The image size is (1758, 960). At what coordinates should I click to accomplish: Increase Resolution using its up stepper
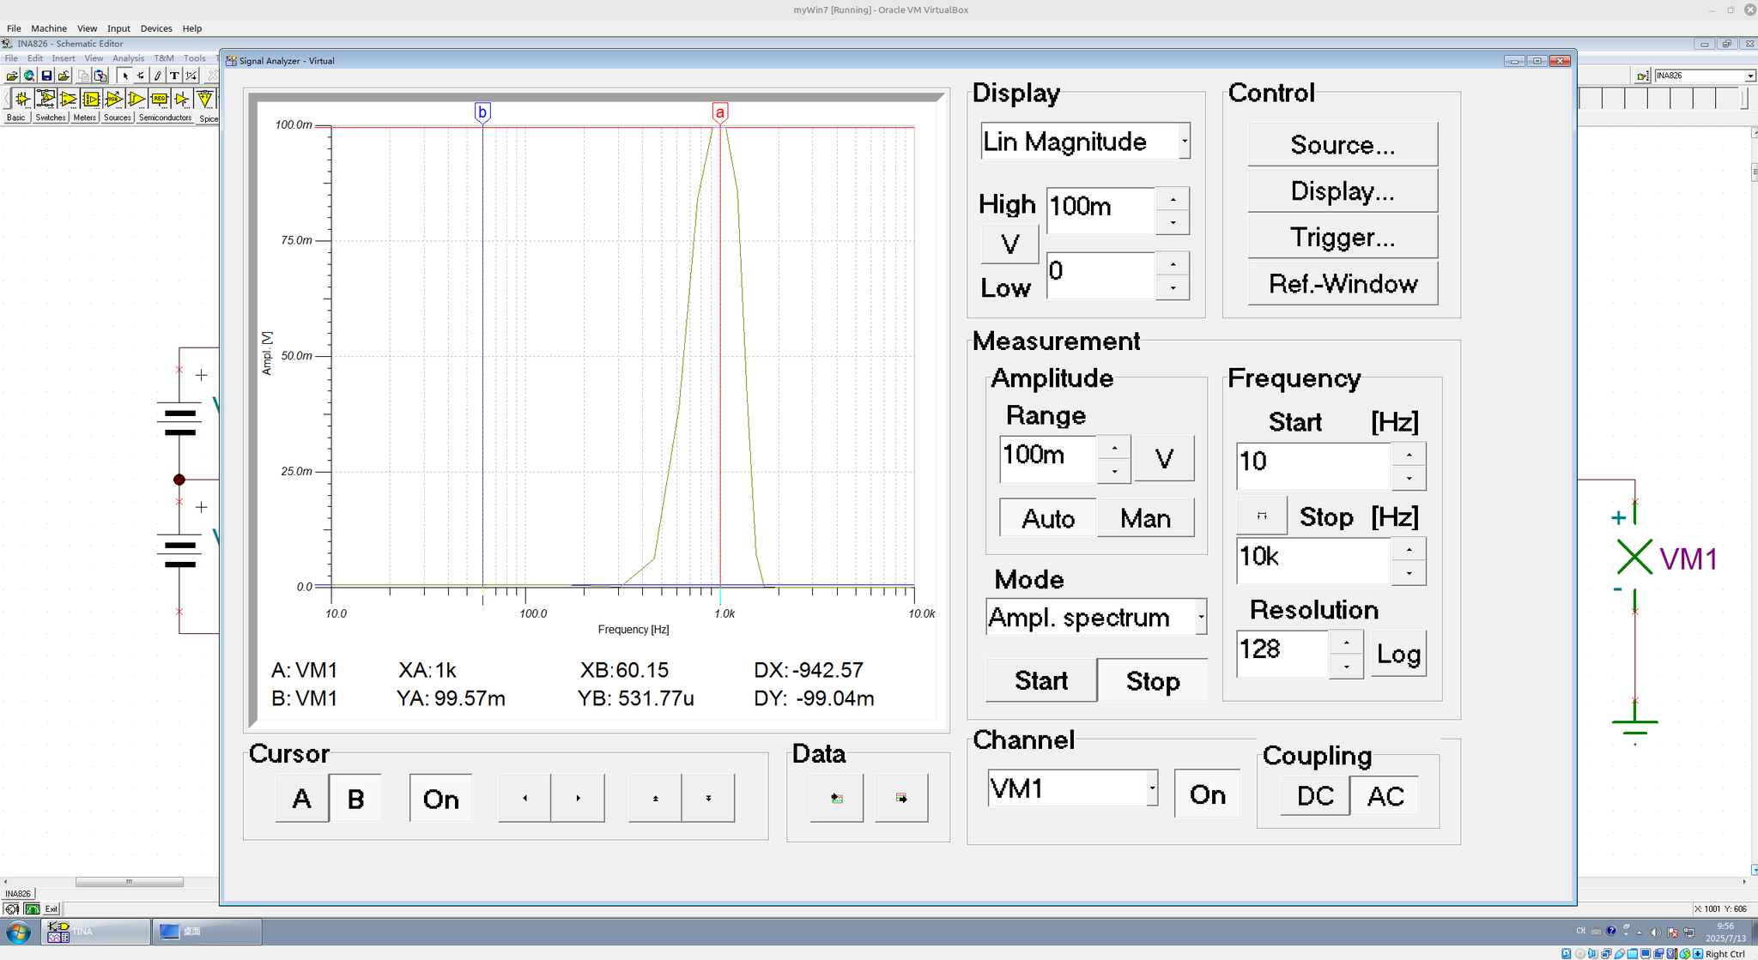coord(1346,643)
